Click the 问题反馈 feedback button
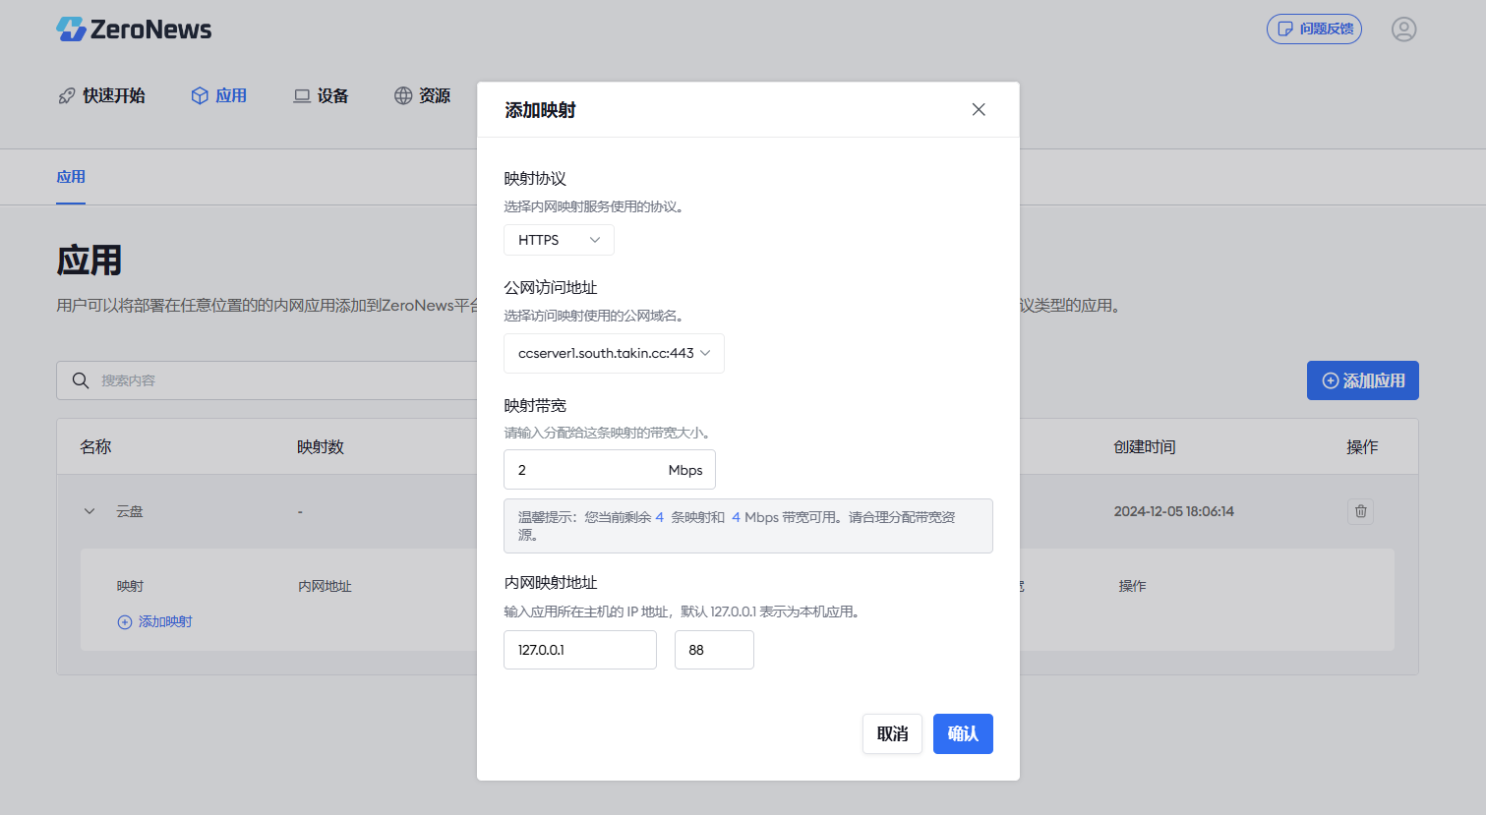This screenshot has width=1486, height=815. (1314, 29)
